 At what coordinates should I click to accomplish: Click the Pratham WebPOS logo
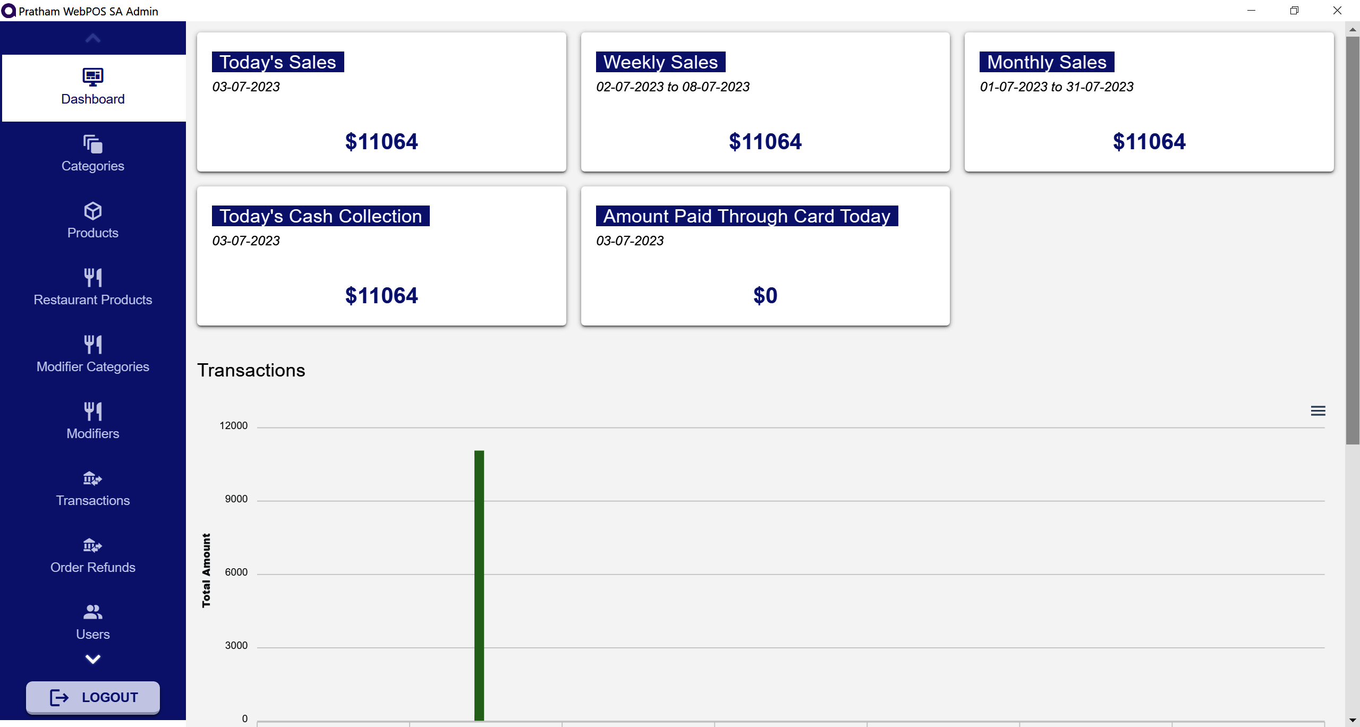point(8,11)
